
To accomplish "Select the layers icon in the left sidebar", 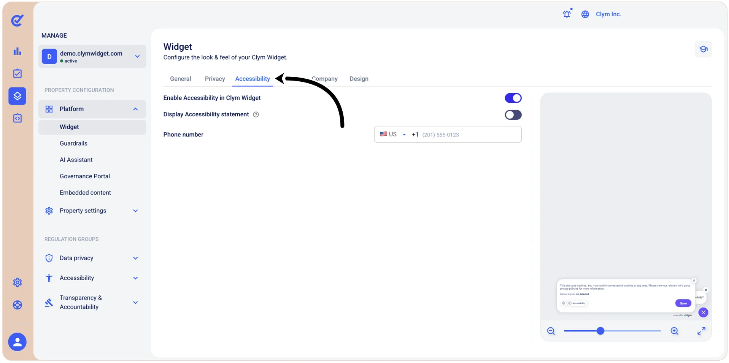I will [x=17, y=96].
